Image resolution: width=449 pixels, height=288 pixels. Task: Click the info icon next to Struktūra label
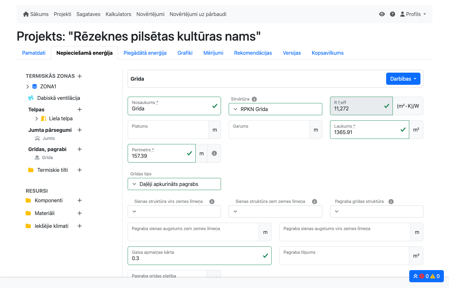tap(254, 99)
